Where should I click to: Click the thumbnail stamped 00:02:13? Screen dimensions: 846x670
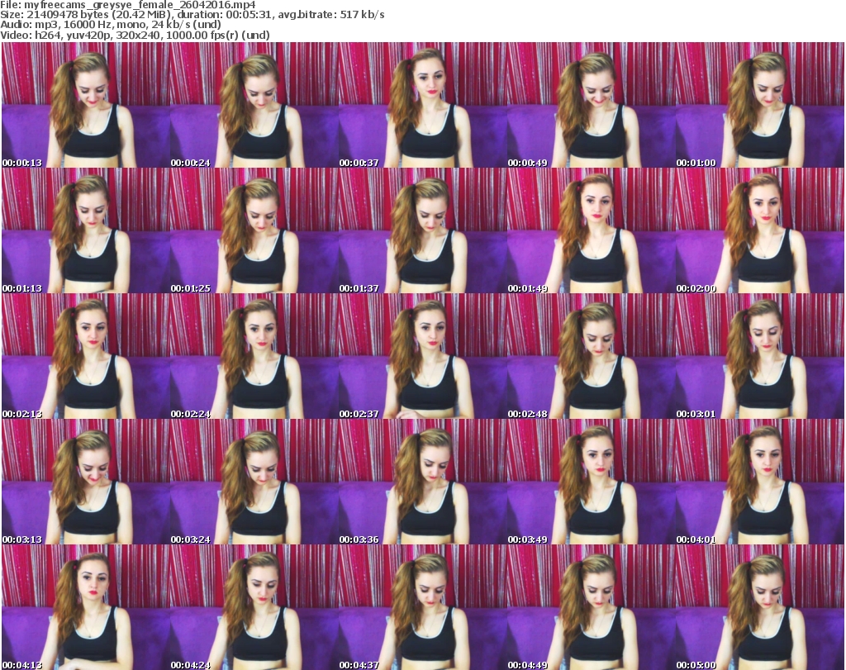coord(86,356)
